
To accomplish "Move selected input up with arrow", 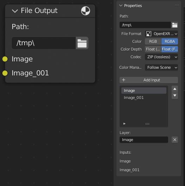I will click(175, 89).
